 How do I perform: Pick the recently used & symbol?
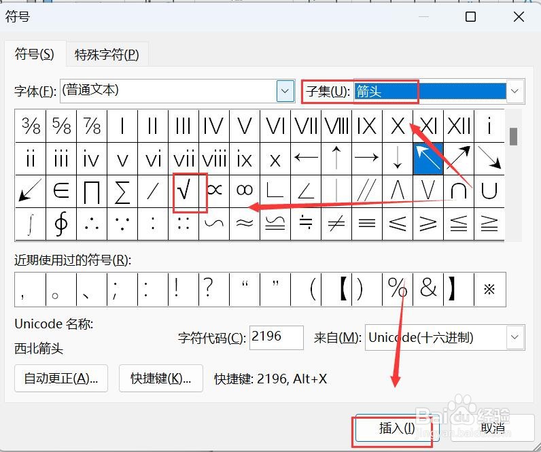click(427, 289)
